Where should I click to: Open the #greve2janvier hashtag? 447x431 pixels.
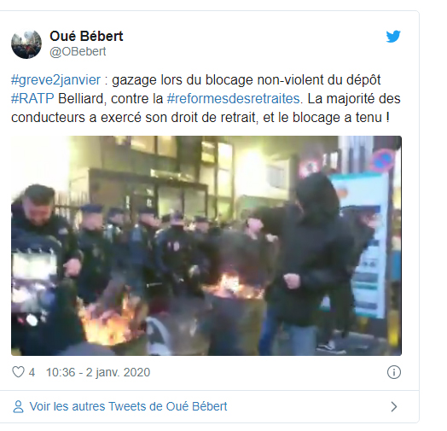tap(56, 80)
